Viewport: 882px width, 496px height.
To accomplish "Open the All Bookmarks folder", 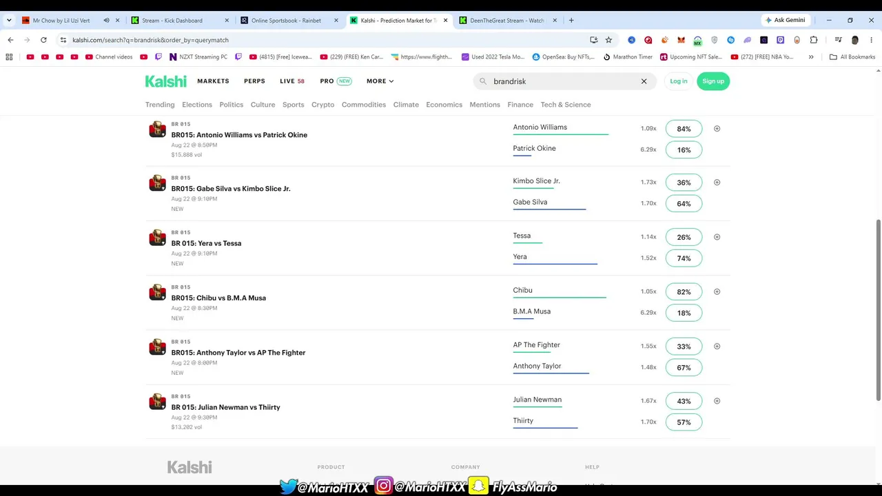I will [852, 57].
